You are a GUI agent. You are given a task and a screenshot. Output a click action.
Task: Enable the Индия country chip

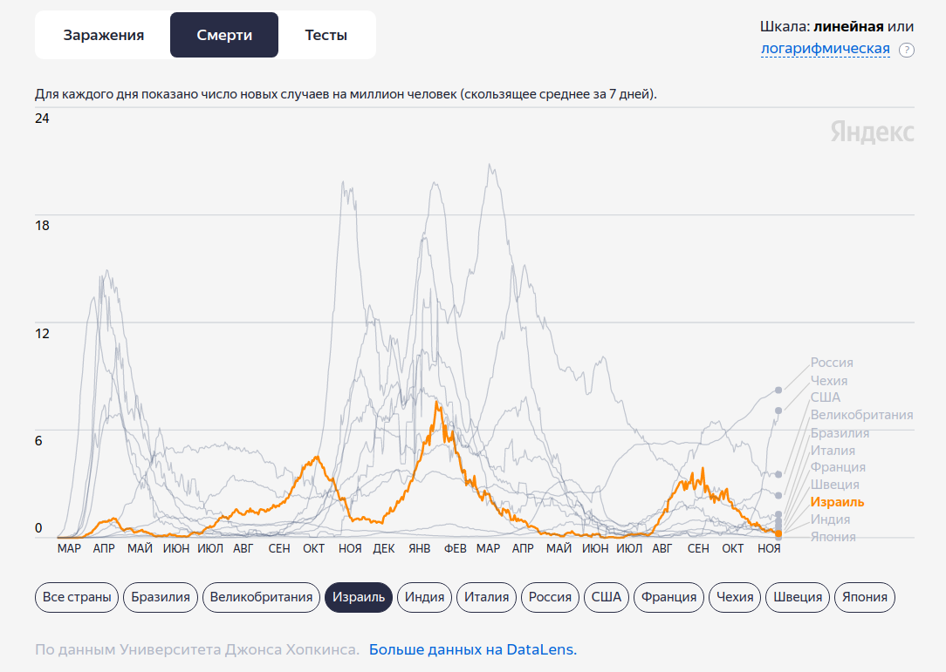pyautogui.click(x=424, y=597)
